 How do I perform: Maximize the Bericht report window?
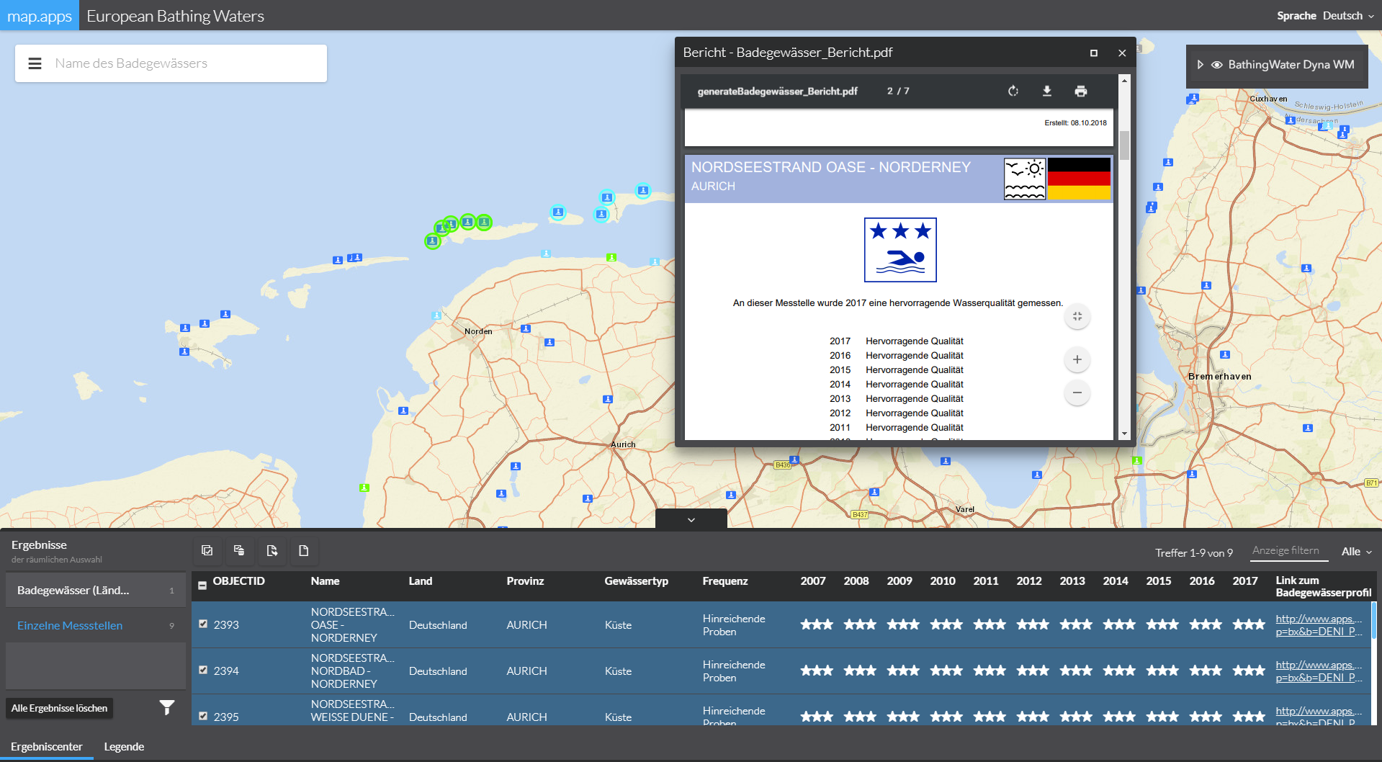click(x=1094, y=53)
